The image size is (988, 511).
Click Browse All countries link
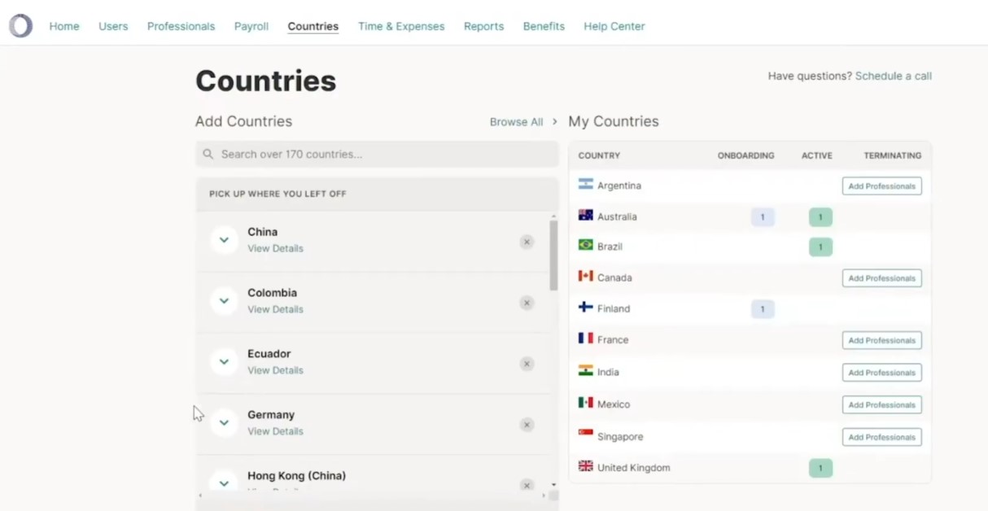pyautogui.click(x=516, y=122)
